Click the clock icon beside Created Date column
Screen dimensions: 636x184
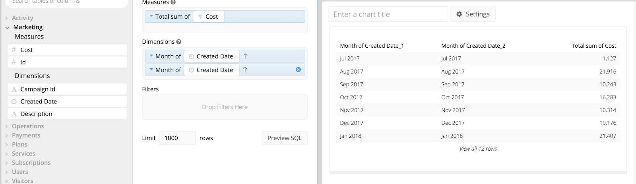pyautogui.click(x=14, y=101)
